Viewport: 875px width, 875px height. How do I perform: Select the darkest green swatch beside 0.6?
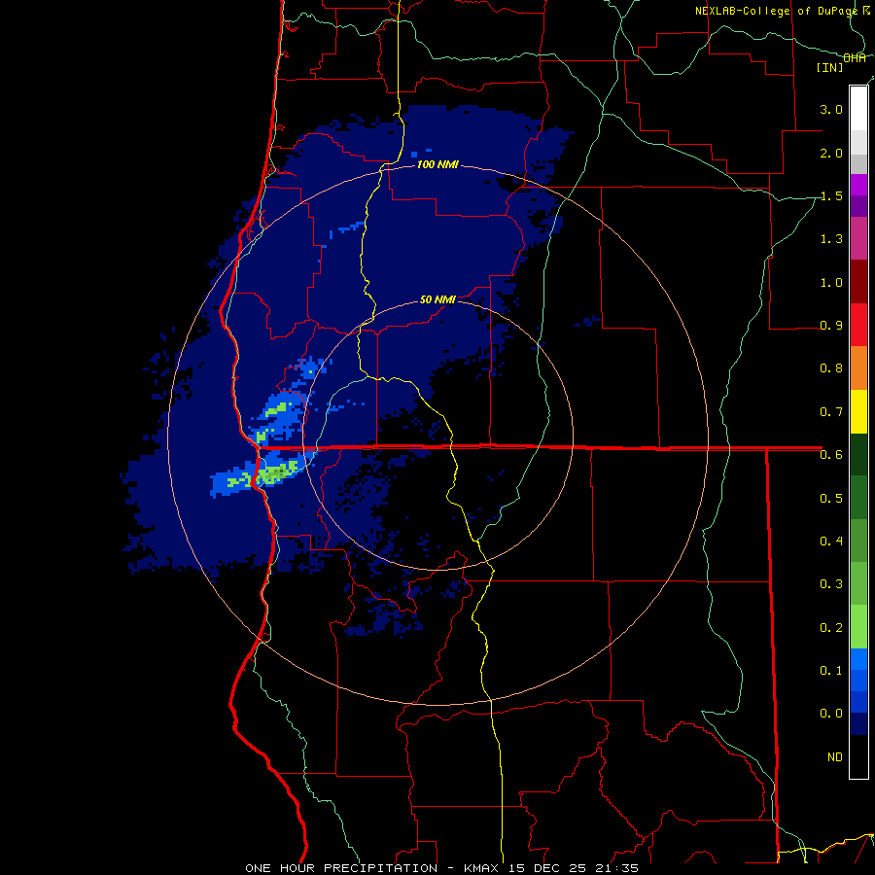tap(858, 454)
